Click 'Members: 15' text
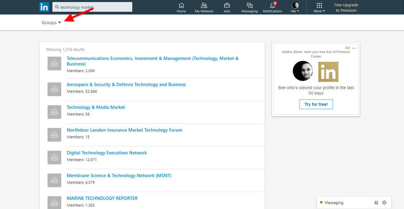Viewport: 404px width, 209px height. (x=79, y=137)
